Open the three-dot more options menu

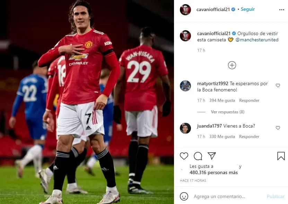click(281, 10)
